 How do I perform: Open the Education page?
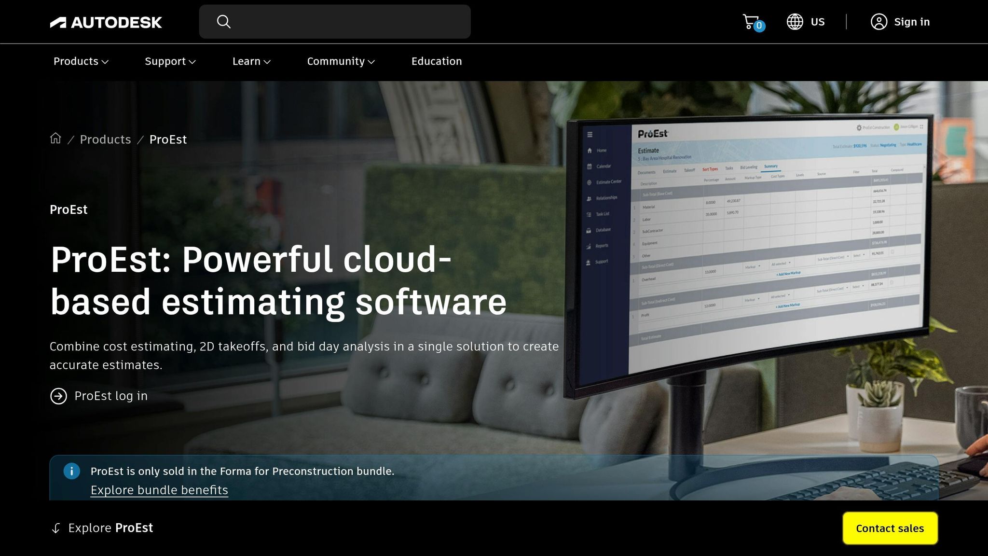(x=437, y=61)
